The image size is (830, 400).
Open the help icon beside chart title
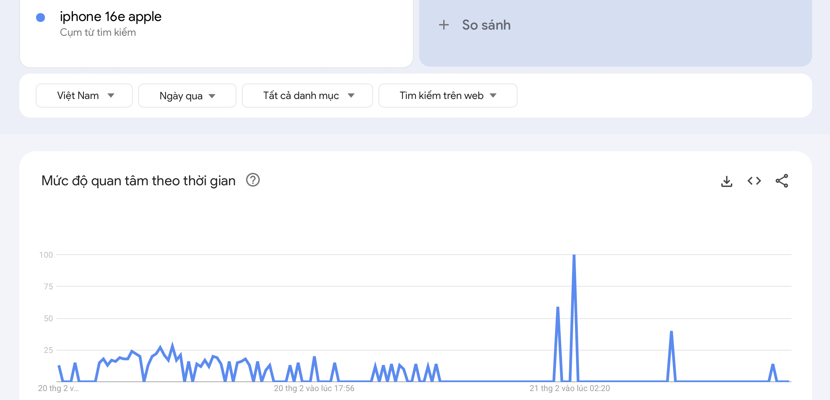point(253,180)
